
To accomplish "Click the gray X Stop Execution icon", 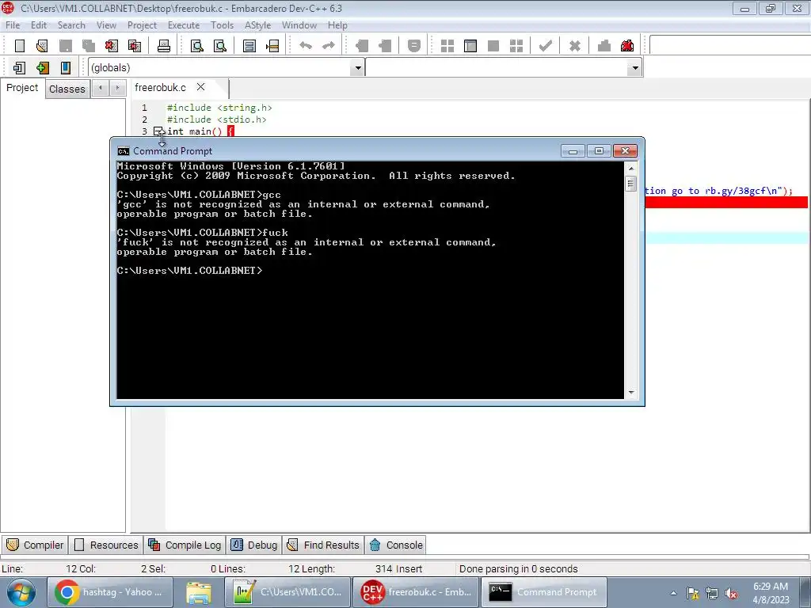I will pos(574,46).
